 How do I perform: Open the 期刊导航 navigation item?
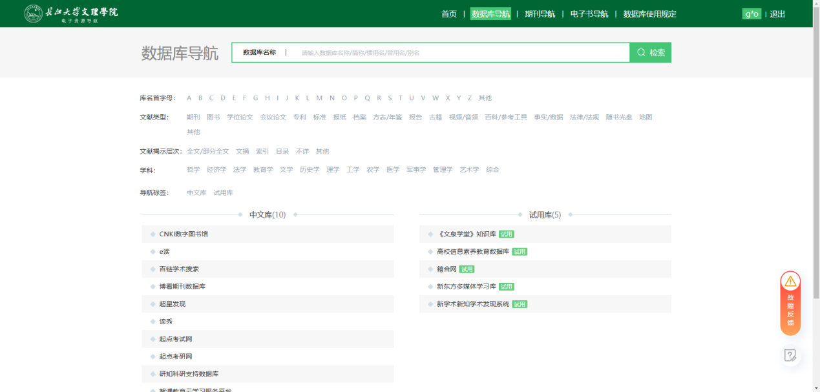[x=540, y=14]
